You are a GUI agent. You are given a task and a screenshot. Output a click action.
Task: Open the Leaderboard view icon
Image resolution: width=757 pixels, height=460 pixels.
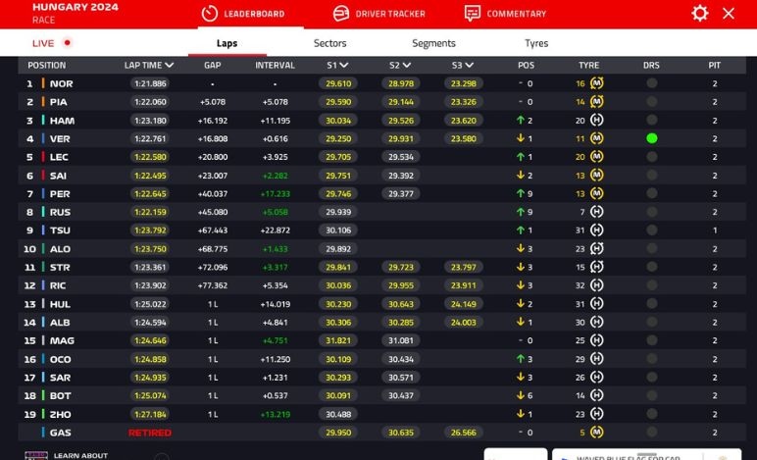tap(209, 14)
